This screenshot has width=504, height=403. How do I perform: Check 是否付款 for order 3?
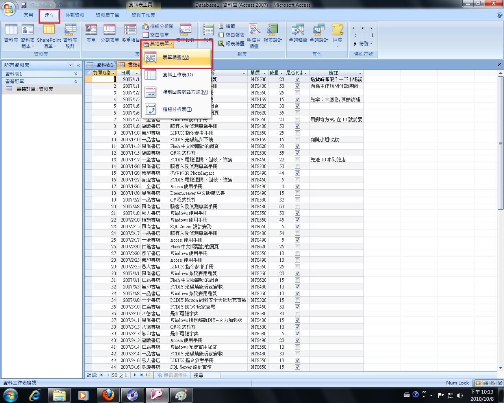[297, 92]
